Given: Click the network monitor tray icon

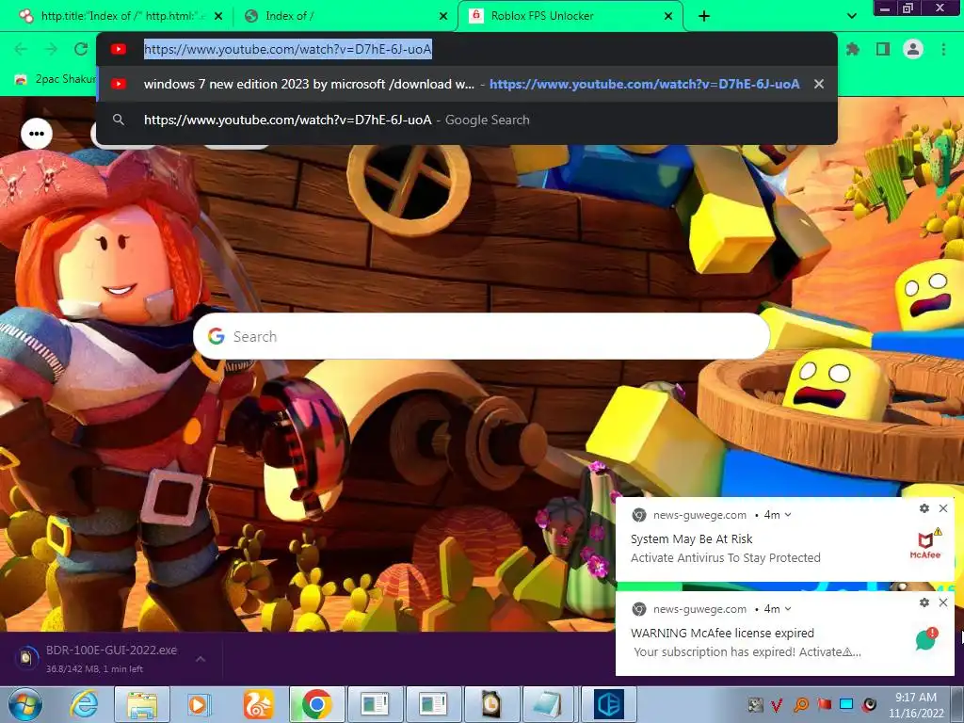Looking at the screenshot, I should [x=846, y=704].
